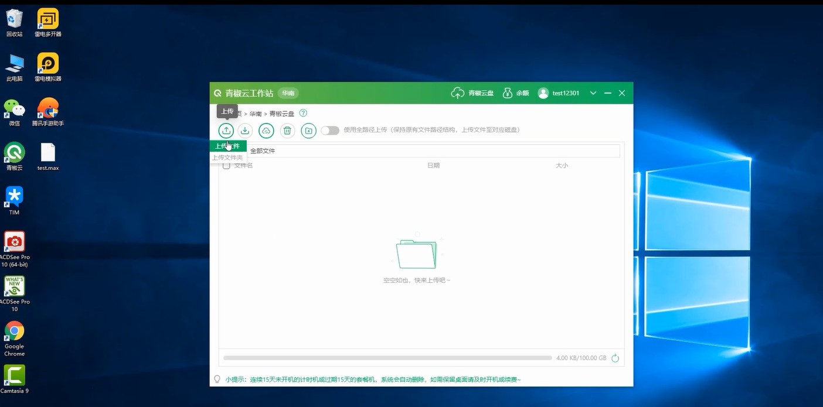Click the refresh storage icon

point(615,358)
